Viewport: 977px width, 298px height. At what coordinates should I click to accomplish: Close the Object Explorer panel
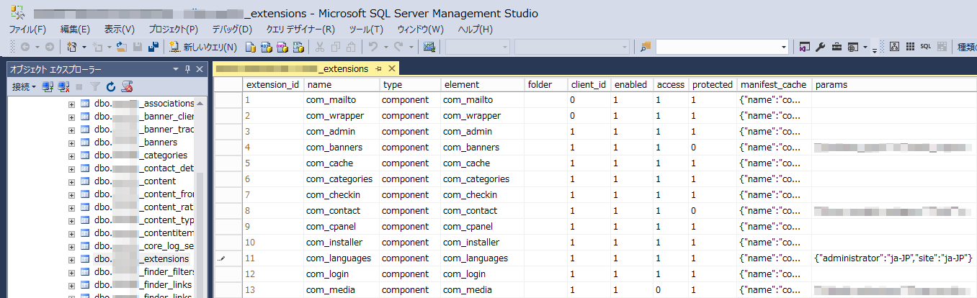199,69
